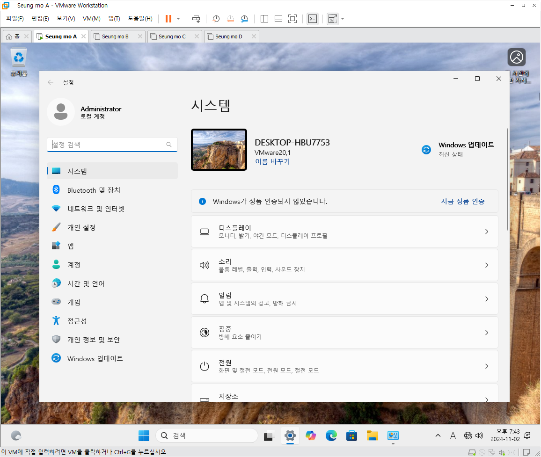
Task: Focus the 설정 검색 search field
Action: pyautogui.click(x=112, y=145)
